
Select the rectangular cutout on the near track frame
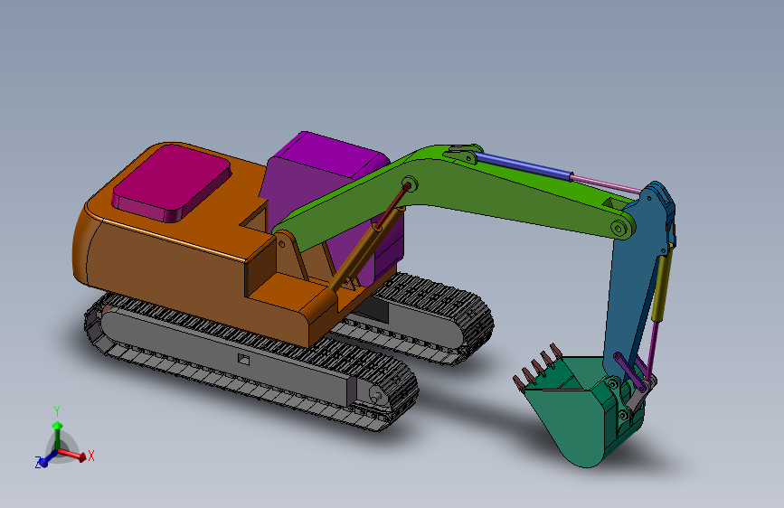point(243,359)
